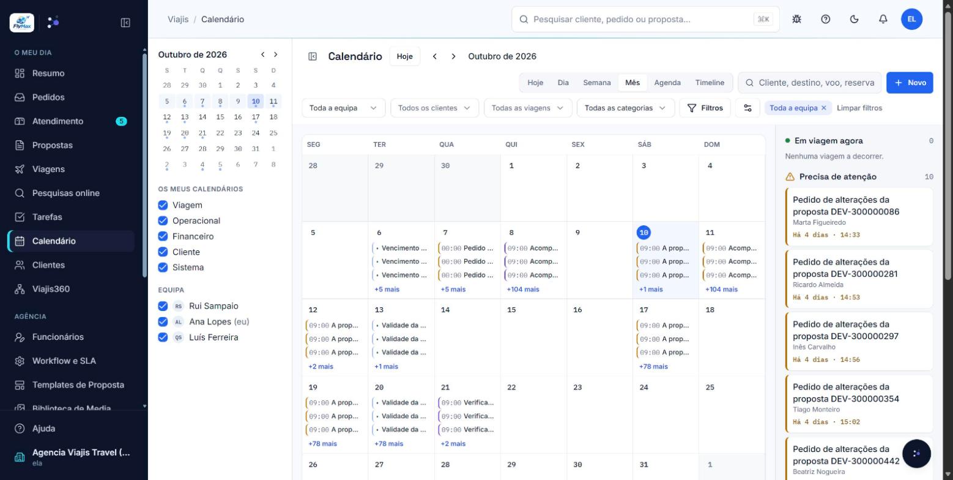Open Todos os clientes dropdown

click(x=434, y=108)
